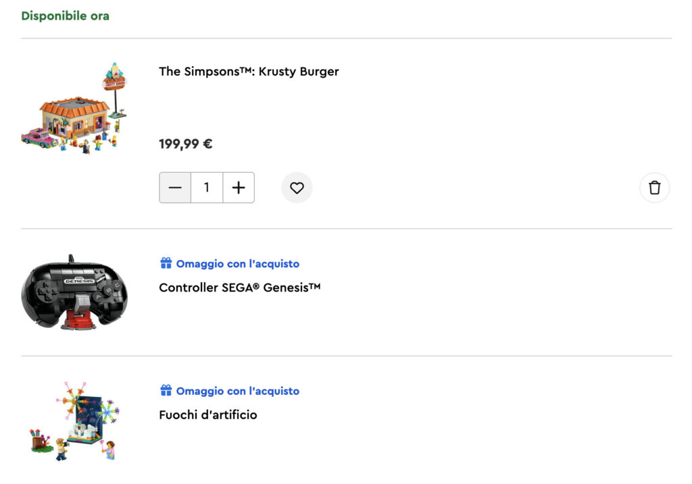Image resolution: width=692 pixels, height=484 pixels.
Task: Open 'Omaggio con l'acquisto' label for Fuochi d'artificio
Action: coord(238,391)
